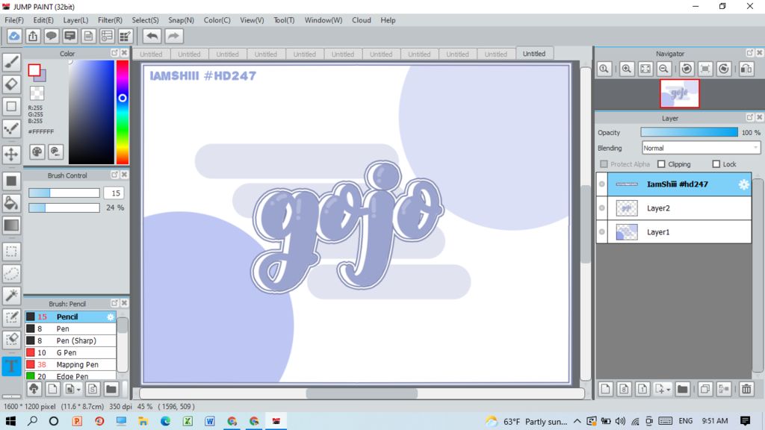This screenshot has height=430, width=765.
Task: Select the Bucket fill tool
Action: [x=11, y=203]
